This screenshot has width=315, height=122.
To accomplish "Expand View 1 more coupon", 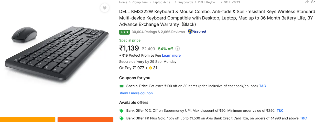I will pos(136,93).
